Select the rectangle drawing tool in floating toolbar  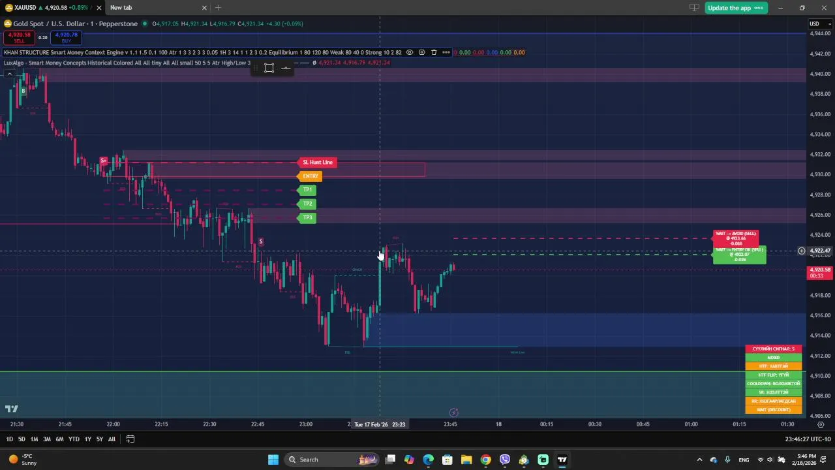point(269,68)
